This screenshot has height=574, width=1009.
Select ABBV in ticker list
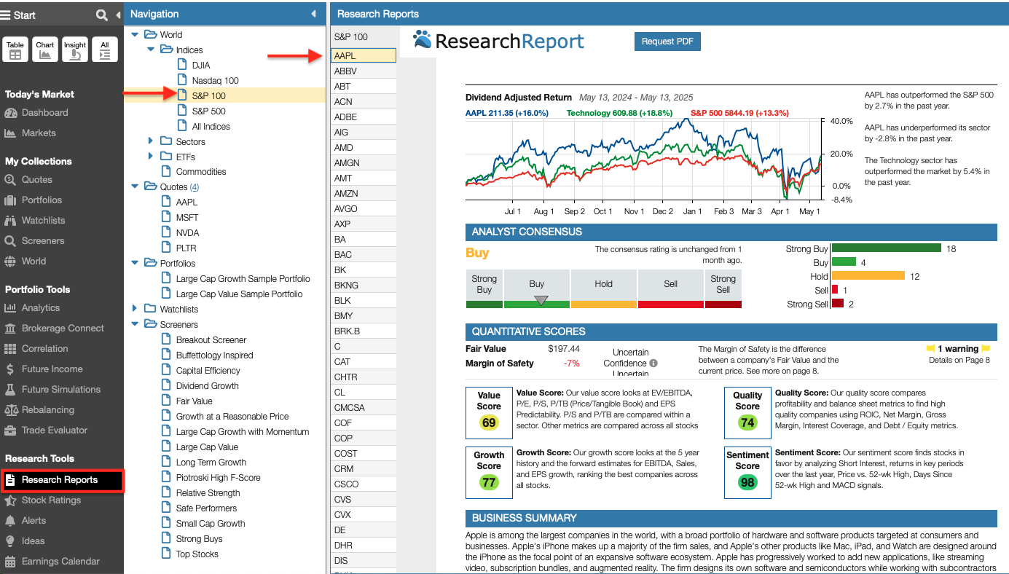click(x=364, y=71)
